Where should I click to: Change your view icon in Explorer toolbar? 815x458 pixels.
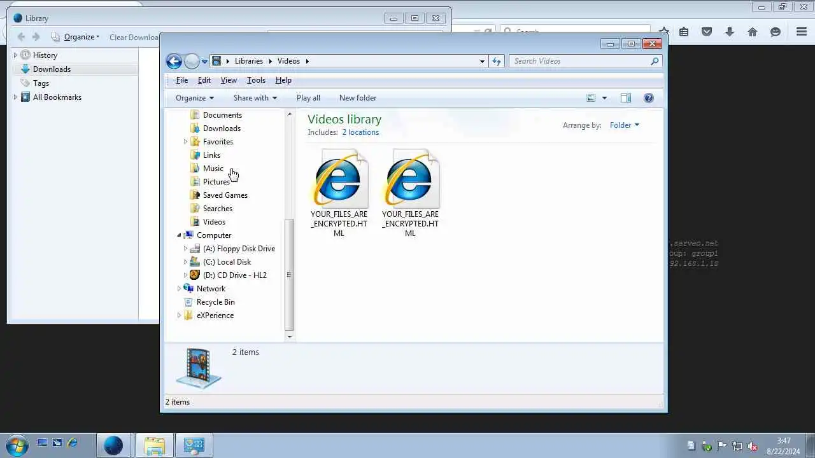point(591,98)
